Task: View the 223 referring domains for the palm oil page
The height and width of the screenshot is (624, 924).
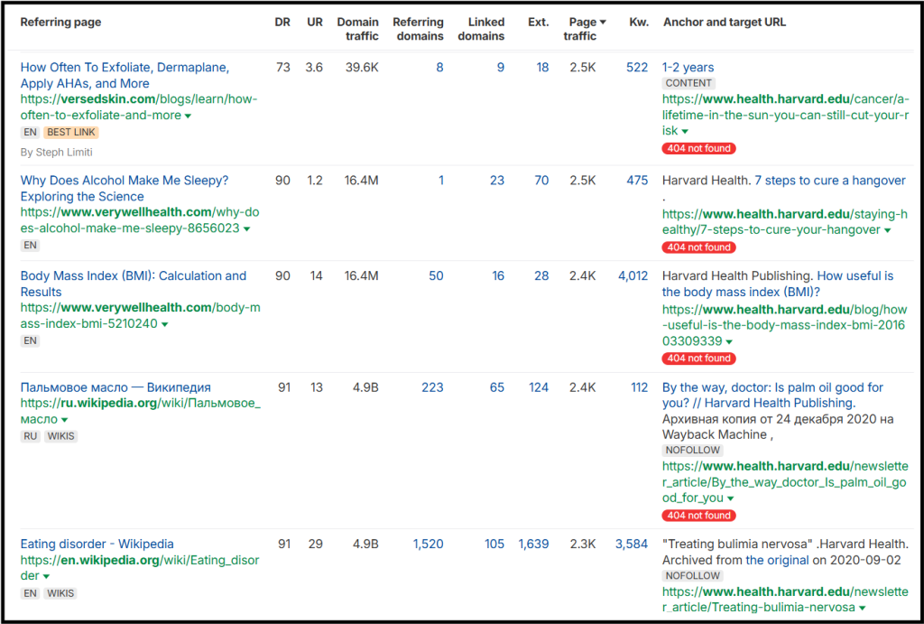Action: [432, 387]
